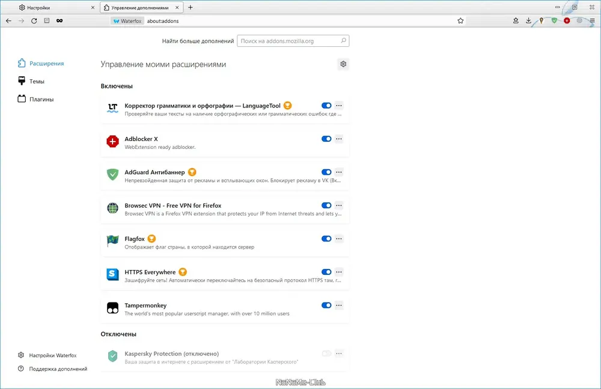This screenshot has height=389, width=601.
Task: Open HTTPS Everywhere three-dot menu
Action: [339, 272]
